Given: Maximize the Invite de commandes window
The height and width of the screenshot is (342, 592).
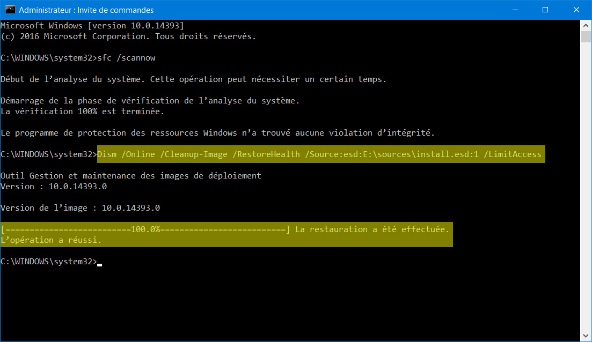Looking at the screenshot, I should (x=545, y=10).
